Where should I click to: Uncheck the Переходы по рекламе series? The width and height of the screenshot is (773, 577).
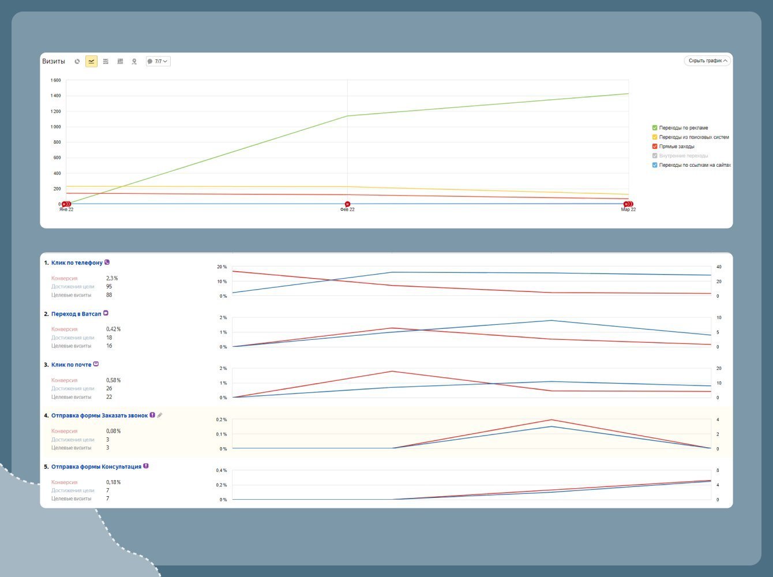655,128
